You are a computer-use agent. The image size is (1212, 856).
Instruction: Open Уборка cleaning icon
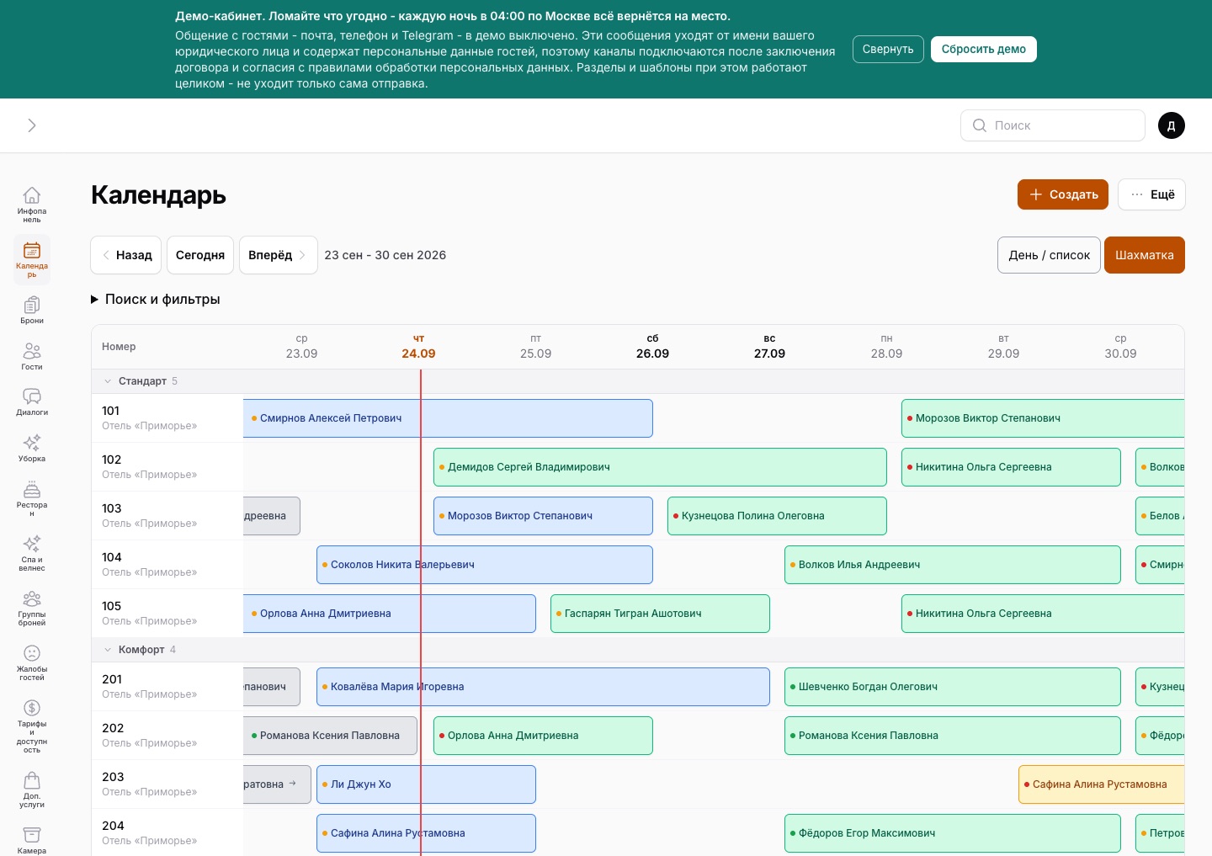[x=32, y=448]
